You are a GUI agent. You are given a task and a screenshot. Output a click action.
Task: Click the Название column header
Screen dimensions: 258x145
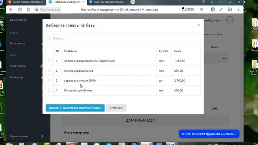71,51
